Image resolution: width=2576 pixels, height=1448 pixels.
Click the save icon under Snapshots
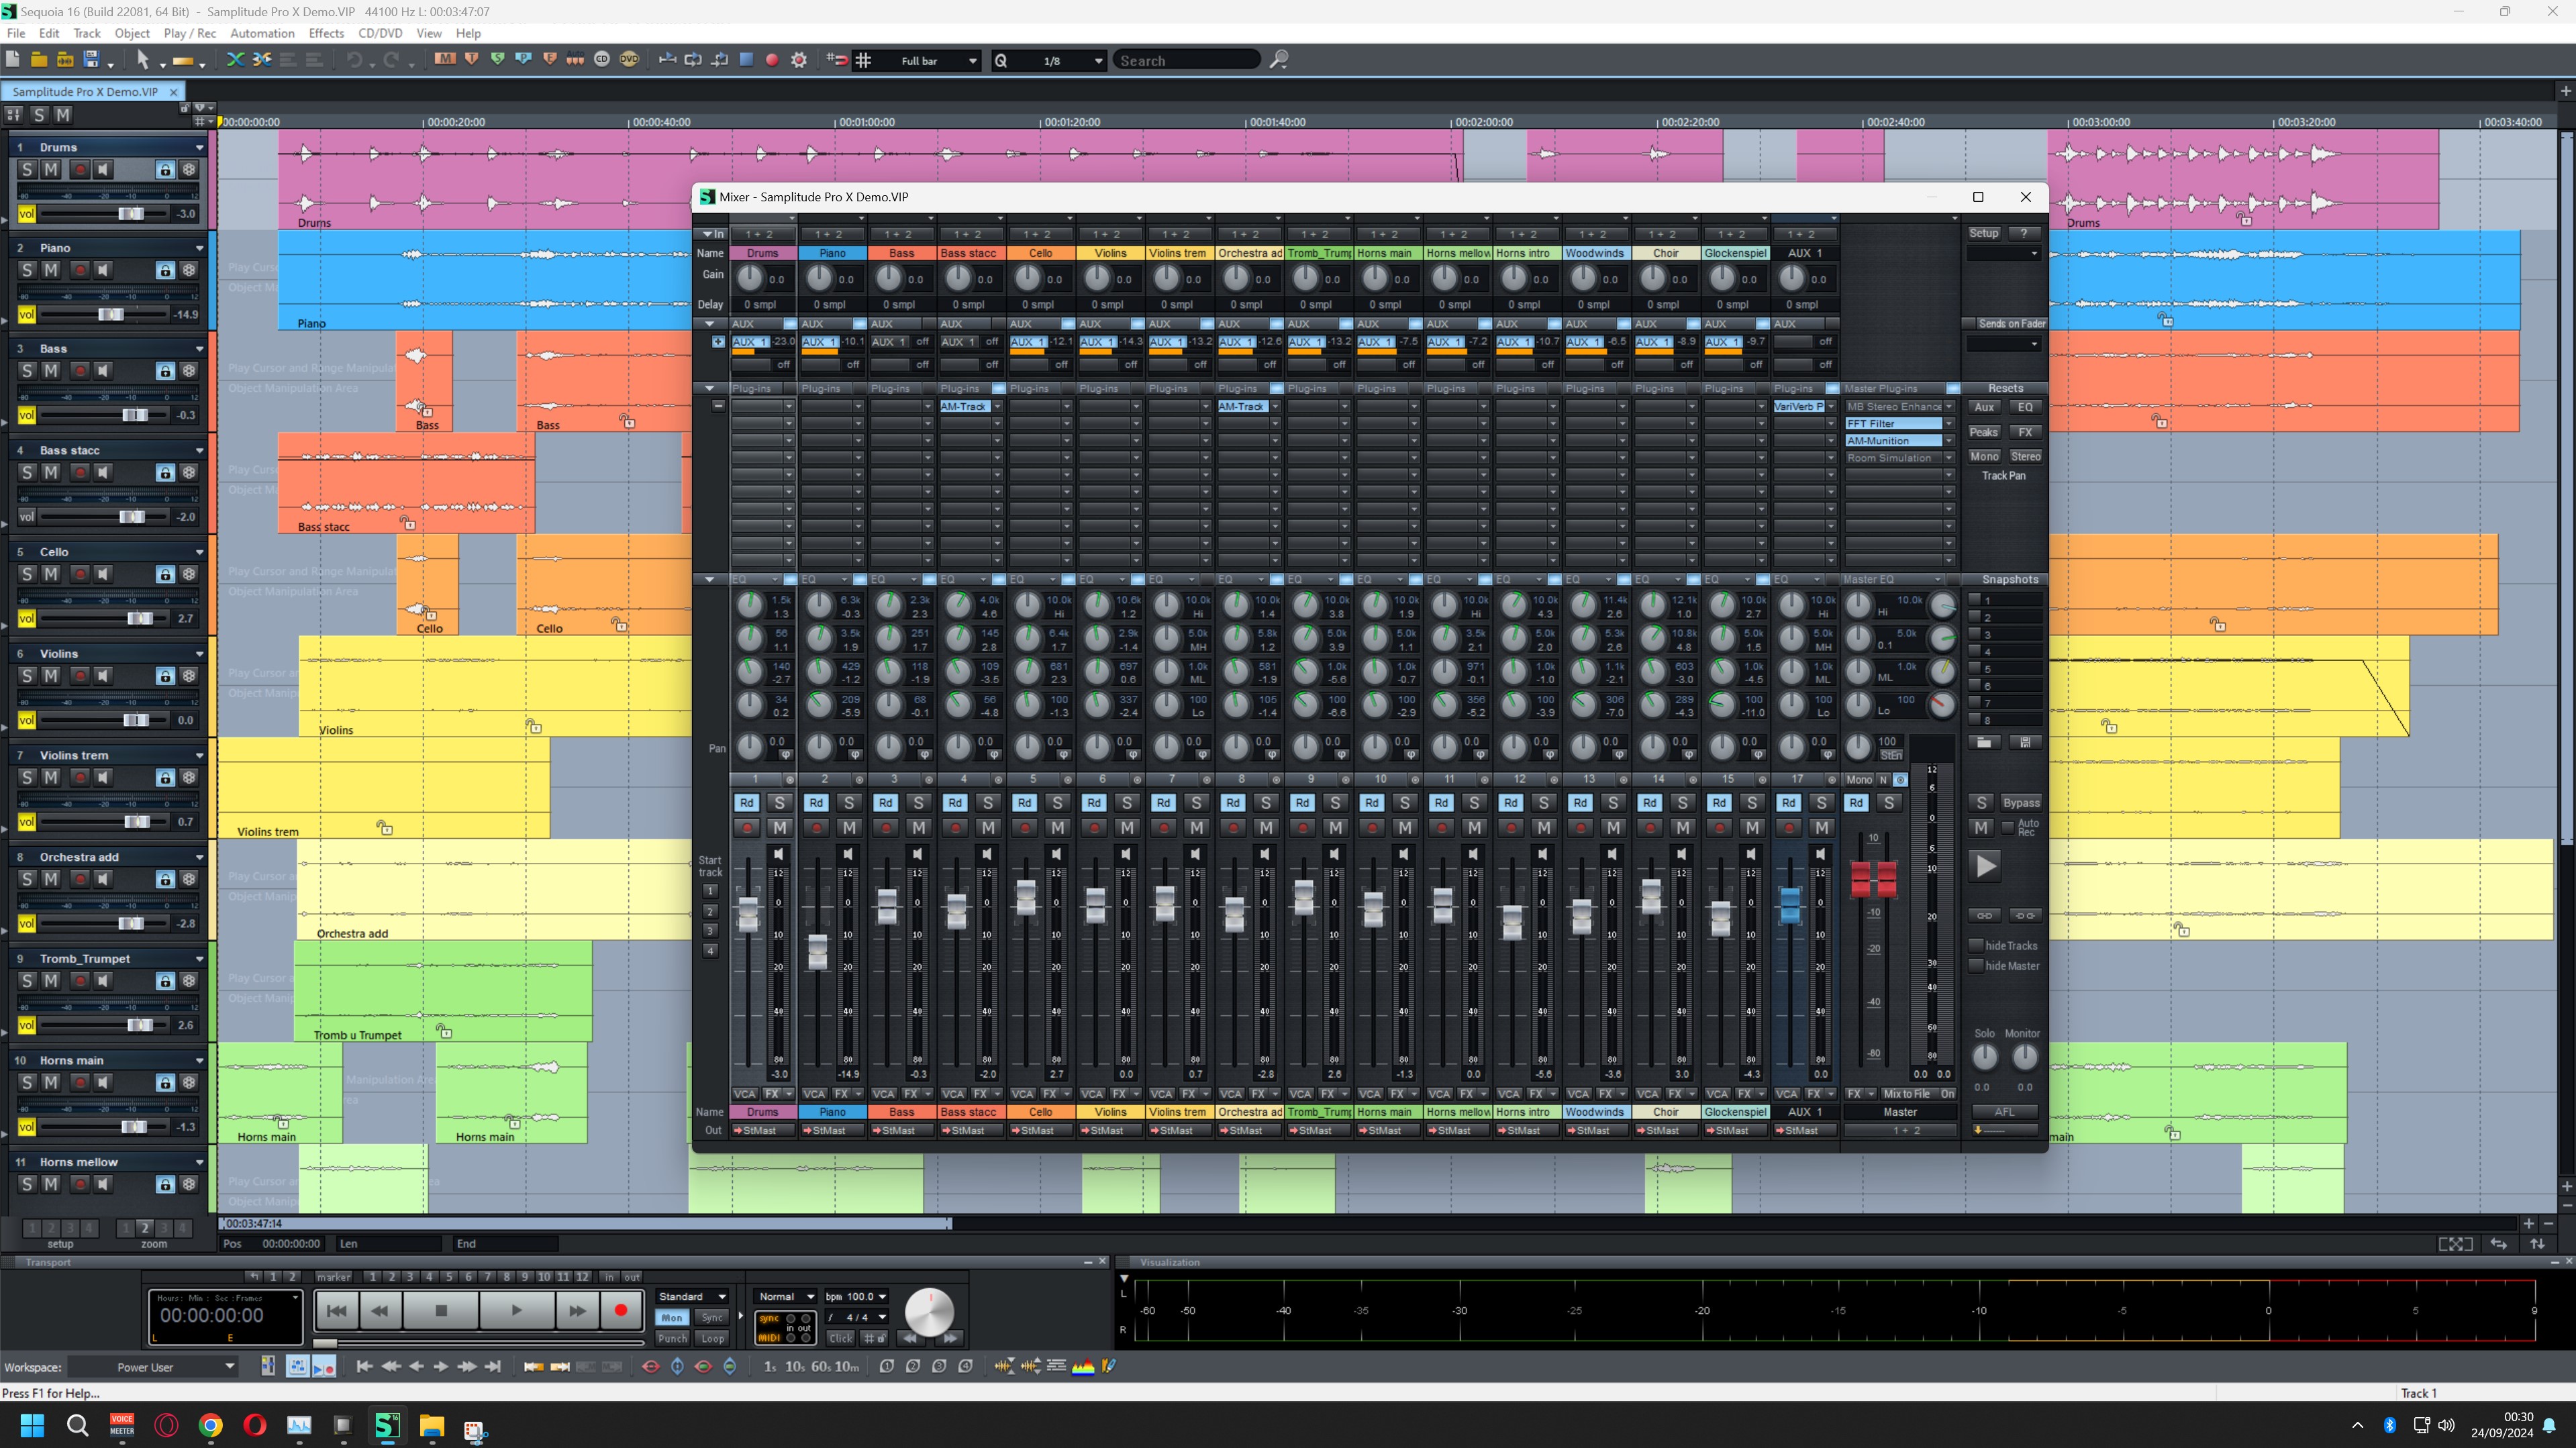pyautogui.click(x=2025, y=742)
